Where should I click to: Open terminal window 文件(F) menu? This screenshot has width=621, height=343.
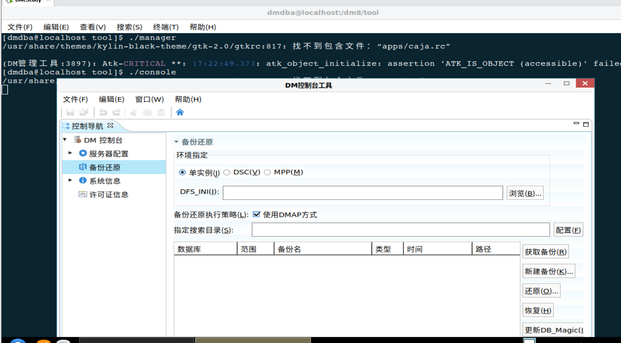click(20, 27)
